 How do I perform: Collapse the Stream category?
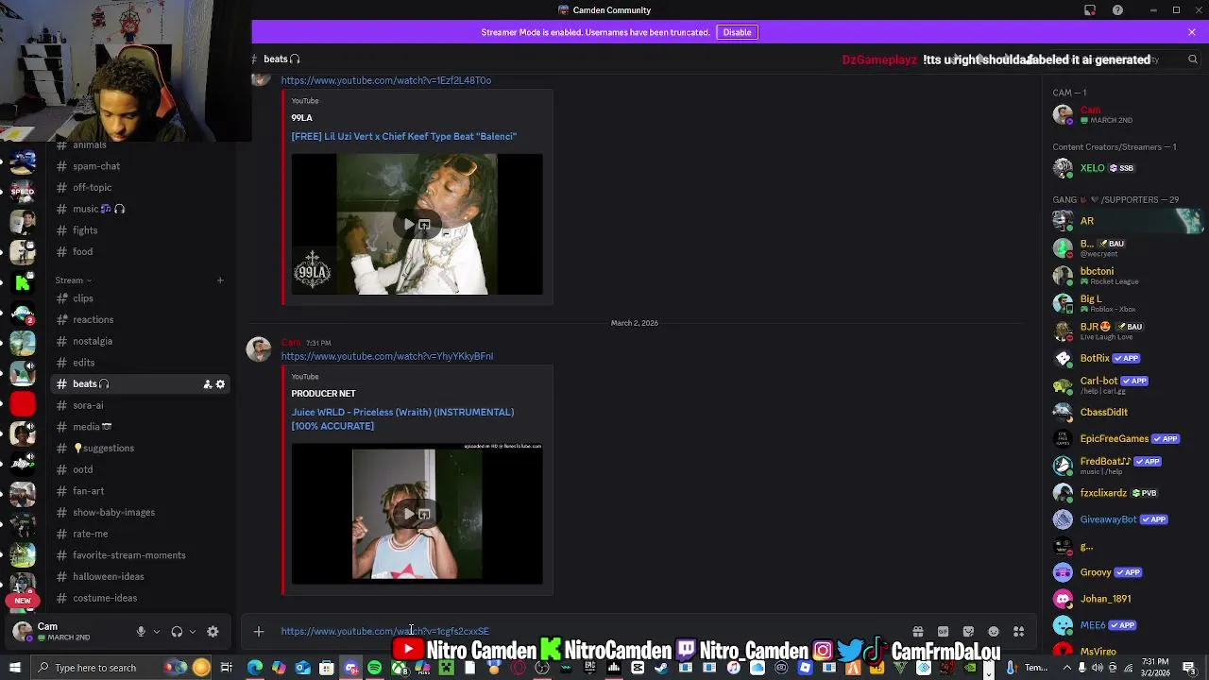pos(73,280)
